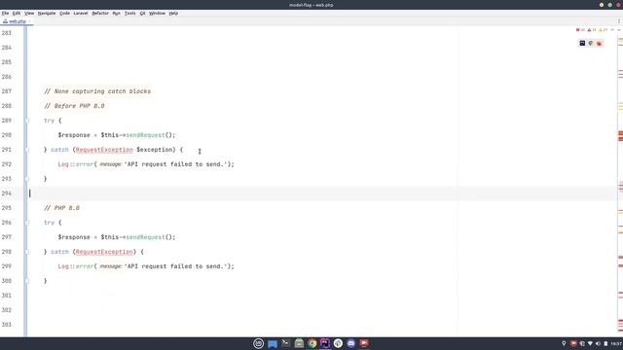623x350 pixels.
Task: Open the File menu
Action: (5, 13)
